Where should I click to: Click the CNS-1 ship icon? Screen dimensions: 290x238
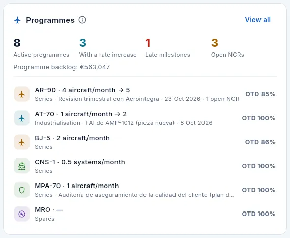(x=22, y=166)
